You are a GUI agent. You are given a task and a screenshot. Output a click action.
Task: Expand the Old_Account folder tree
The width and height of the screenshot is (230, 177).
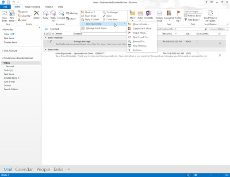coord(3,51)
